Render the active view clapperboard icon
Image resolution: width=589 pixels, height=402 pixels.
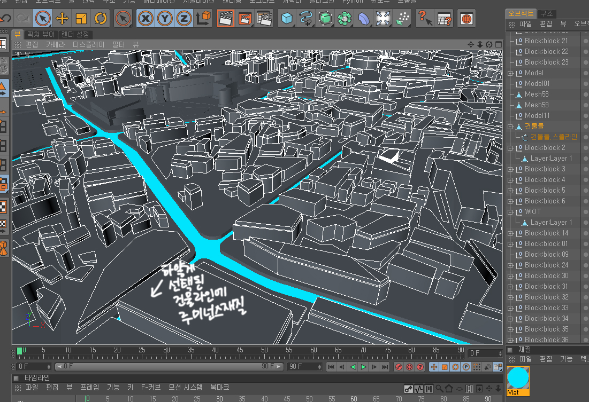[226, 18]
